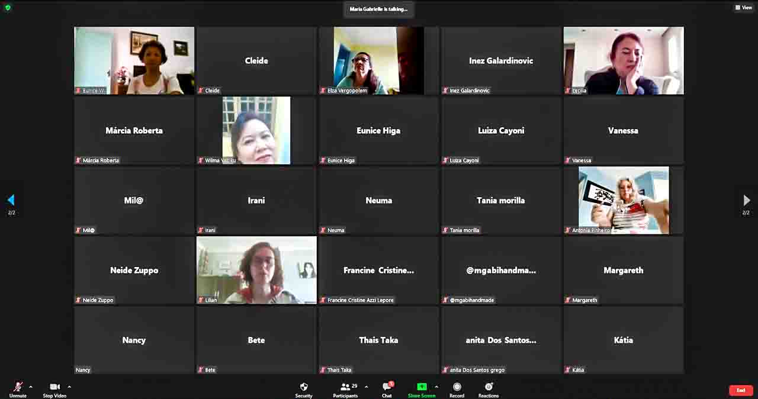Open video options caret next to Stop Video
The width and height of the screenshot is (758, 399).
[69, 387]
